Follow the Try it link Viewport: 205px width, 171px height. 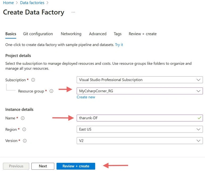tap(119, 45)
